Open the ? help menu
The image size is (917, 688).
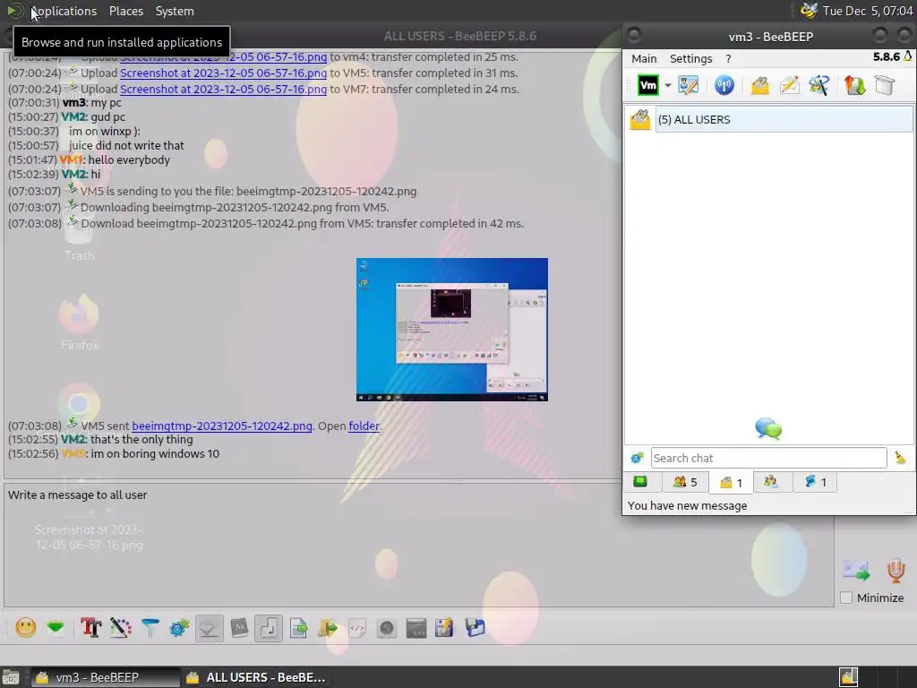(728, 58)
